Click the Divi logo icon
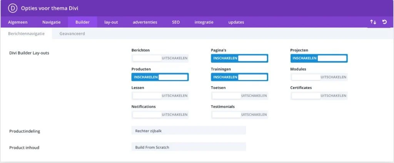The height and width of the screenshot is (163, 394). (13, 8)
